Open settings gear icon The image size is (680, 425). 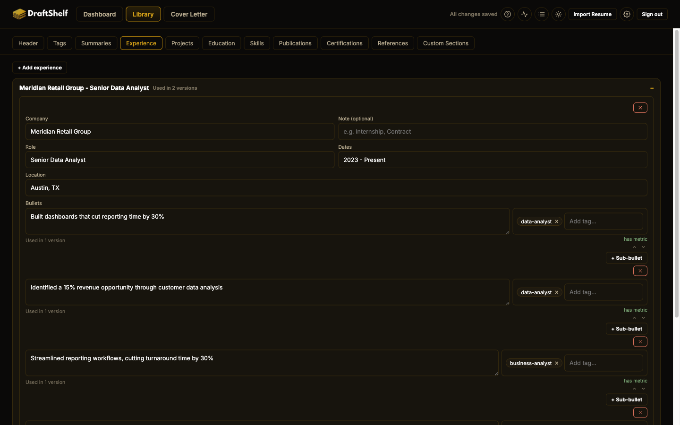point(627,14)
